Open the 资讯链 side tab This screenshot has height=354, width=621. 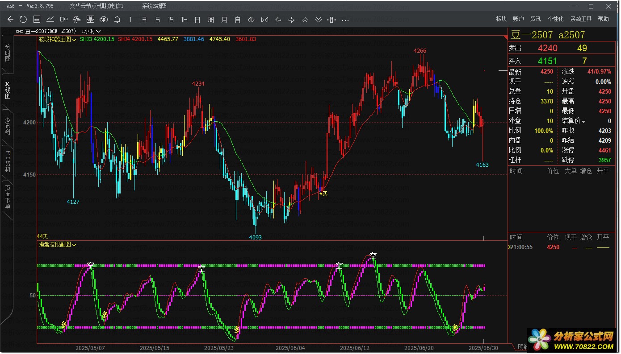tap(8, 126)
